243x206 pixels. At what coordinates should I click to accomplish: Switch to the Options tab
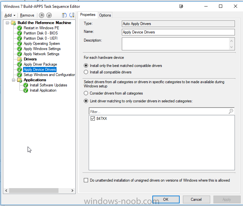pyautogui.click(x=105, y=15)
